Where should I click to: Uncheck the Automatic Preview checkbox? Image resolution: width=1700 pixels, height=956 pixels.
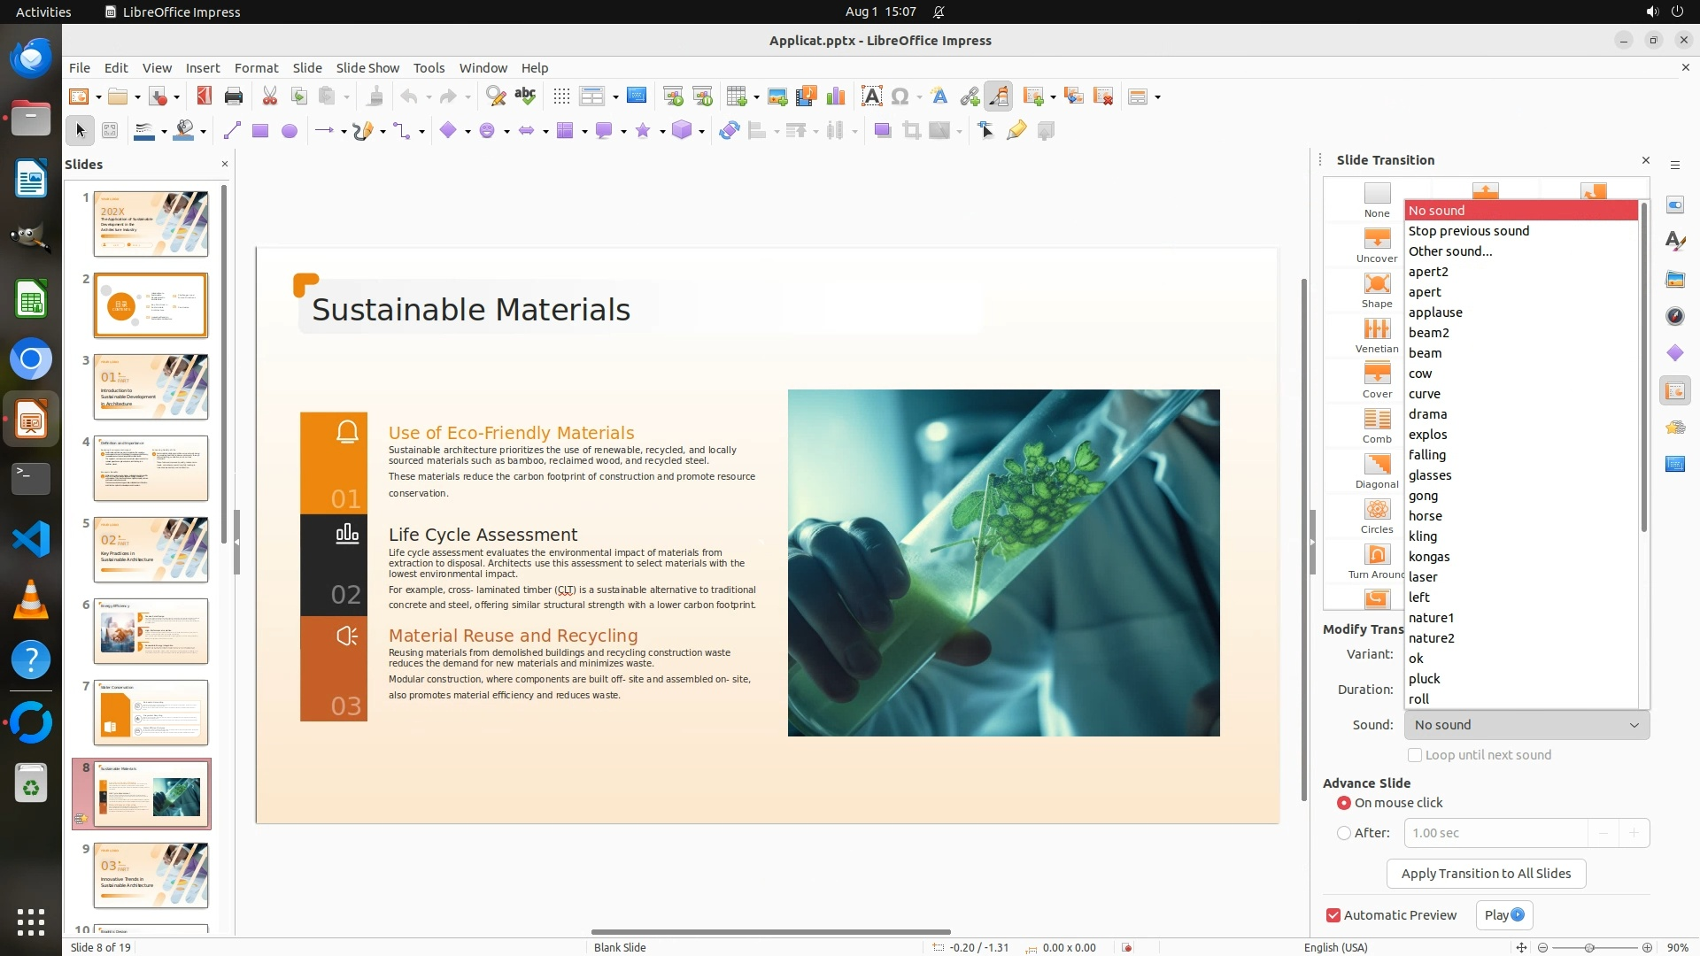click(x=1333, y=915)
